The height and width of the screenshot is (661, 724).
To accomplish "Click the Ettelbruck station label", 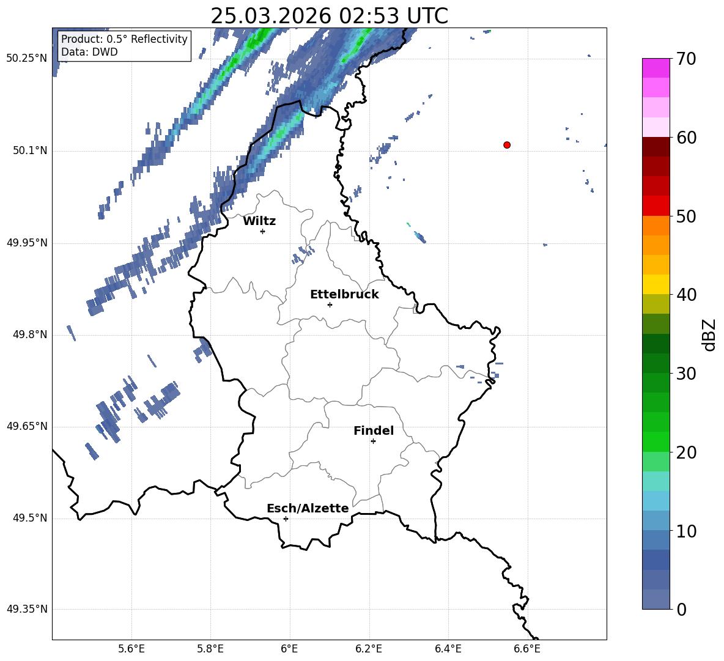I will pos(344,295).
